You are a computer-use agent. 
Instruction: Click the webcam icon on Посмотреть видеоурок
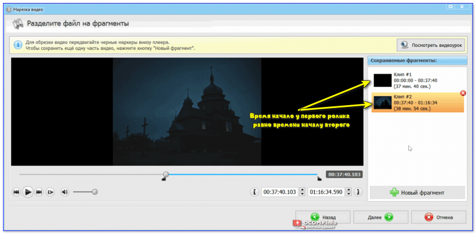click(405, 45)
